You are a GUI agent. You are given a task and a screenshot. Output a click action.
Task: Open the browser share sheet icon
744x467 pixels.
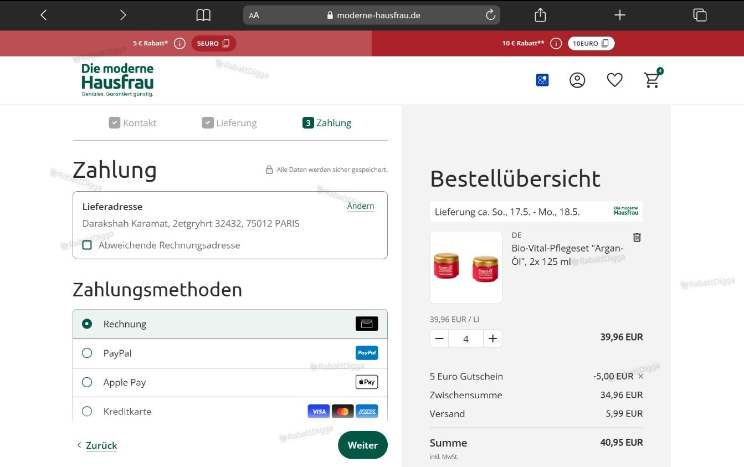(540, 15)
